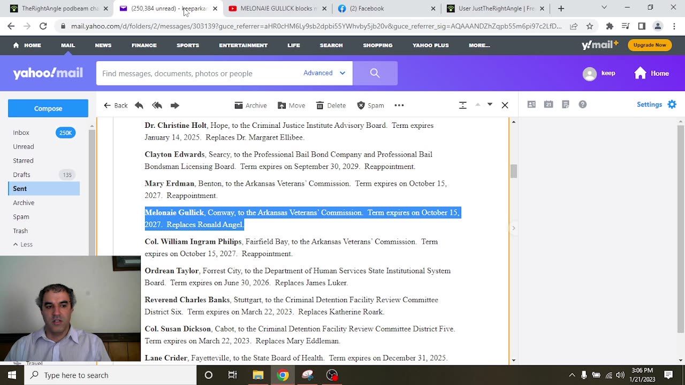
Task: Focus the mail search field
Action: tap(199, 73)
